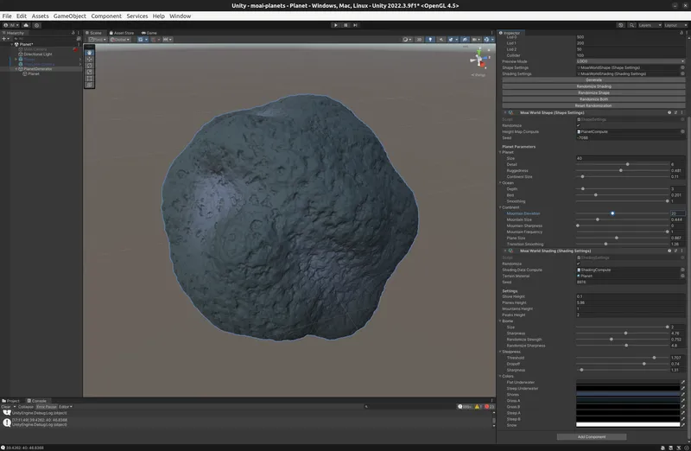Open the Layers dropdown
This screenshot has width=691, height=451.
647,25
